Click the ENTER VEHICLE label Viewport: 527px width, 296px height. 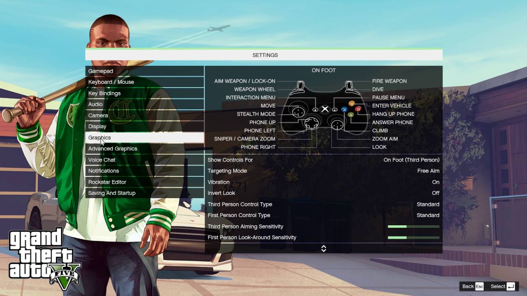point(392,106)
